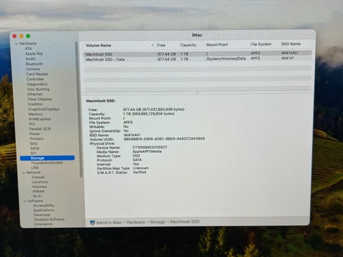Select Developer under Software
Viewport: 343px width, 257px height.
pos(42,215)
